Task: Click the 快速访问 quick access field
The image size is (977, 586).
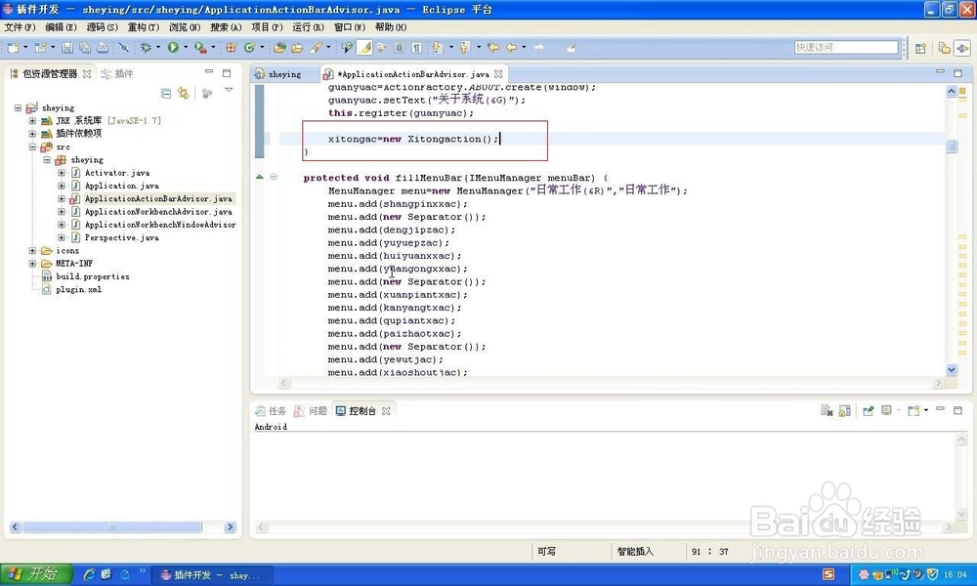Action: tap(846, 47)
